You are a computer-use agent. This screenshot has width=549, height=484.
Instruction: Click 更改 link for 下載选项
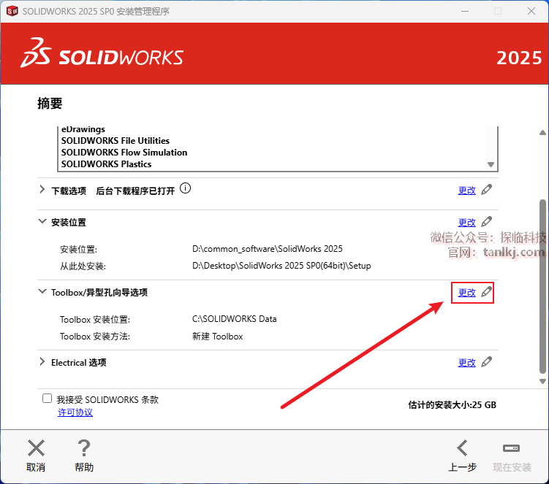(466, 191)
